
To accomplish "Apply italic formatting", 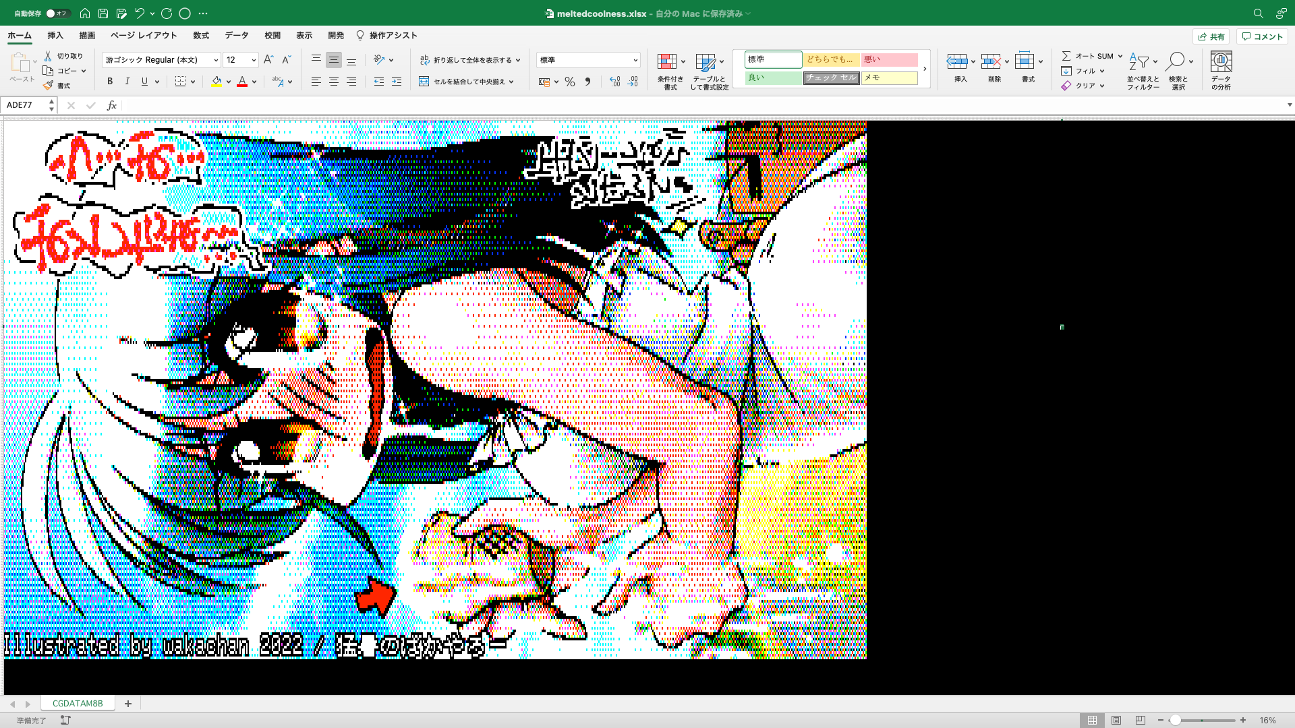I will [x=127, y=82].
